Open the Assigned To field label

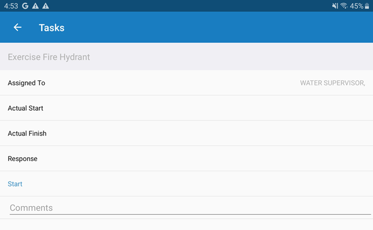pos(27,83)
